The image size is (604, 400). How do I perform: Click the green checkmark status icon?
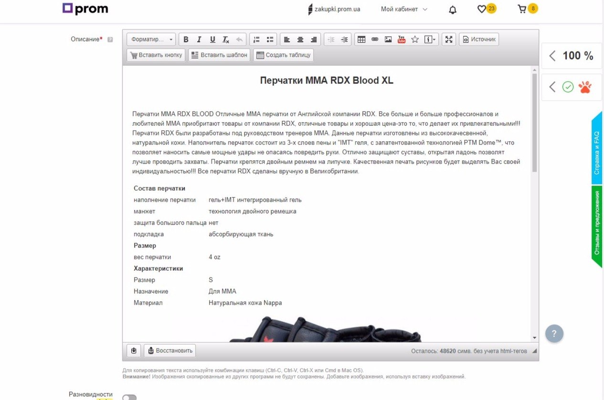[x=568, y=87]
